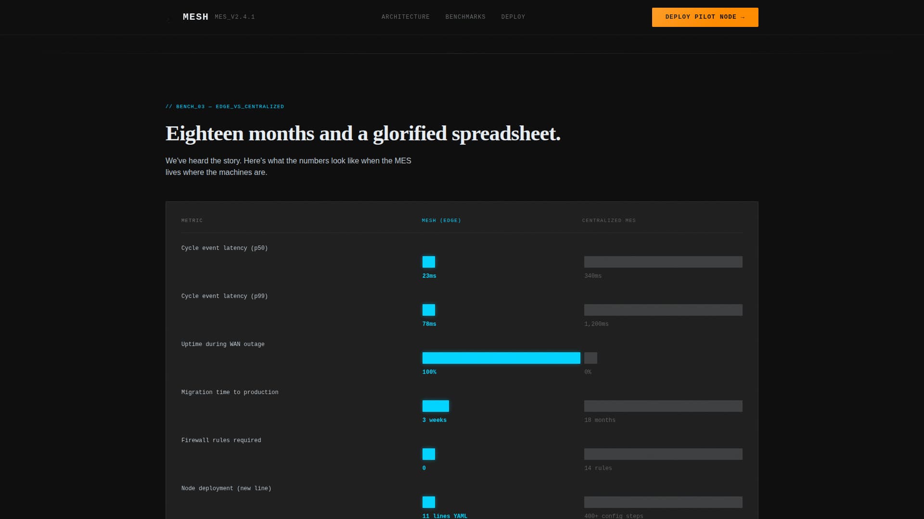Click the gray bar above 18 months

pyautogui.click(x=663, y=406)
